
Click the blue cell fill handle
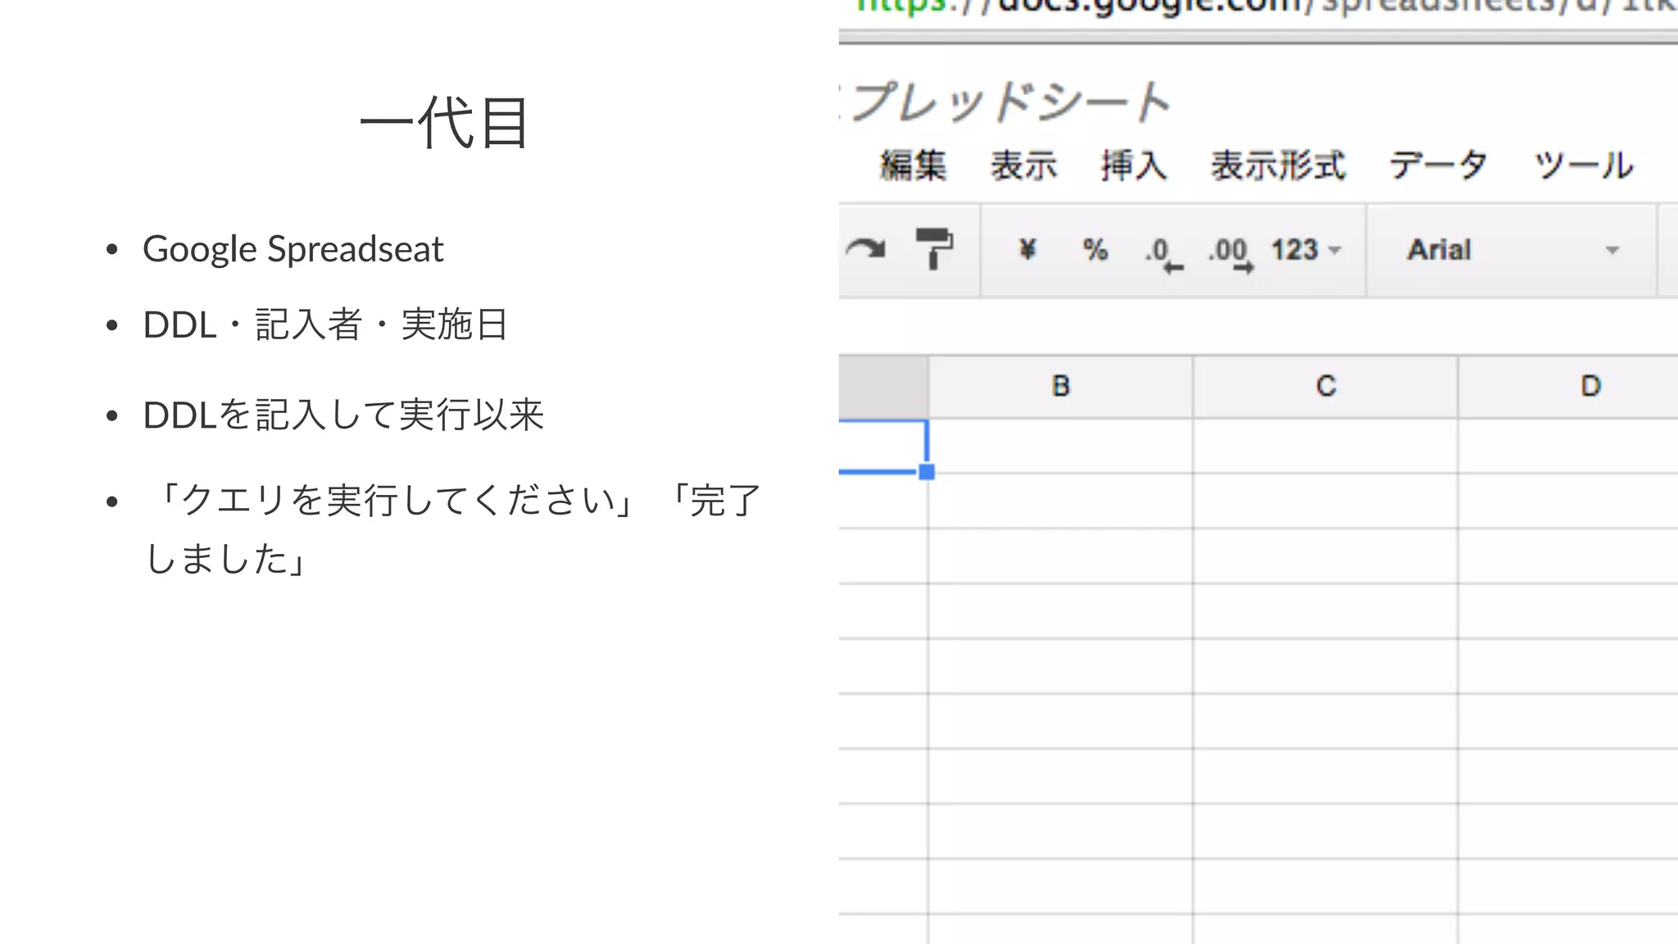(x=927, y=472)
